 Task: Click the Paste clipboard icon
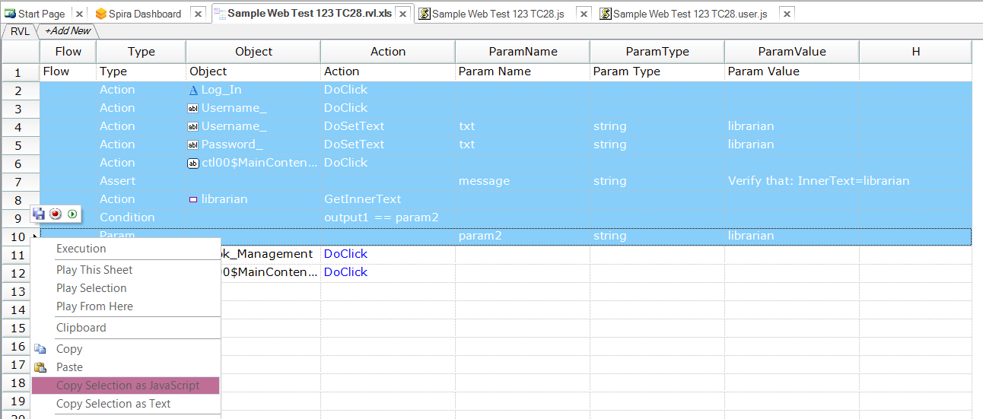click(40, 367)
